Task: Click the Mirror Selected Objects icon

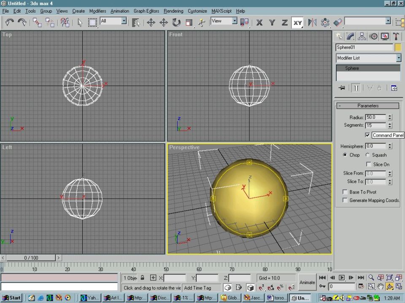Action: coord(312,22)
